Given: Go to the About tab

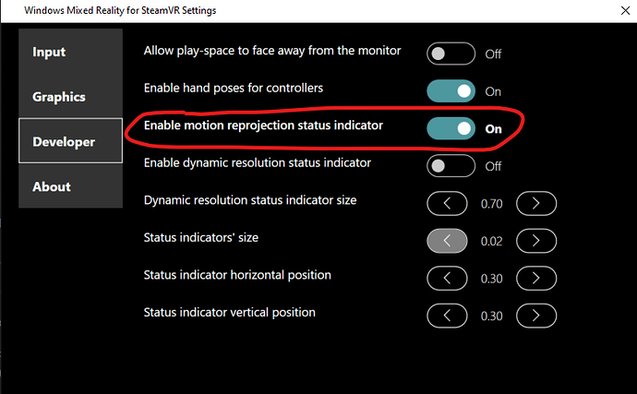Looking at the screenshot, I should 70,186.
